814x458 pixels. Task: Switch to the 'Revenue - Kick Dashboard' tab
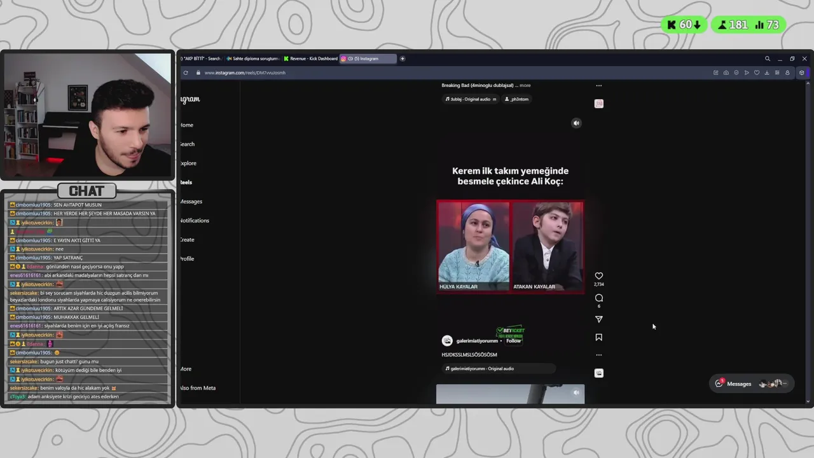pos(310,59)
